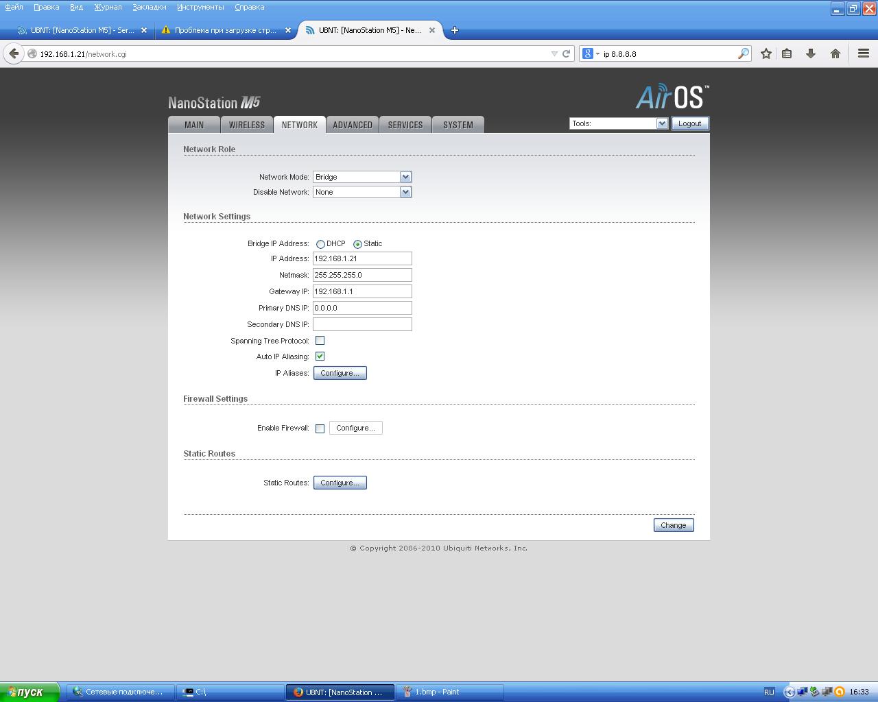This screenshot has width=878, height=702.
Task: Click the Netmask input field
Action: coord(362,275)
